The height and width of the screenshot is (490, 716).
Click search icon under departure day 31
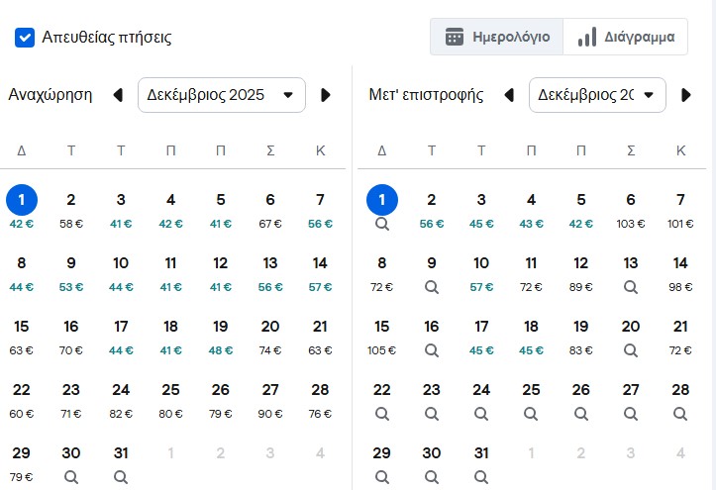click(121, 476)
